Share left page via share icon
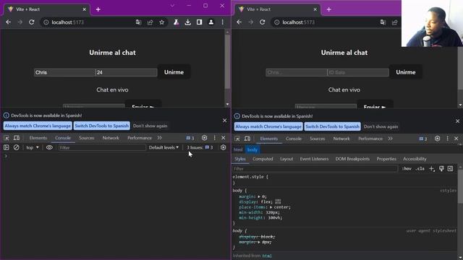463x260 pixels. click(150, 22)
